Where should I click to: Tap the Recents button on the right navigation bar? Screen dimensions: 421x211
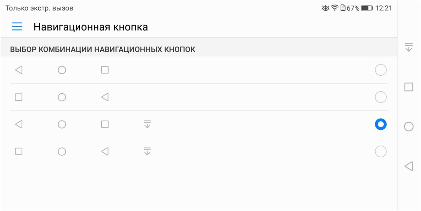[x=409, y=87]
